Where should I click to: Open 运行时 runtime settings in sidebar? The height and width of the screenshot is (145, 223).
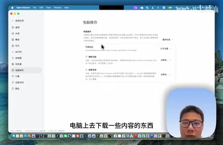pyautogui.click(x=17, y=52)
